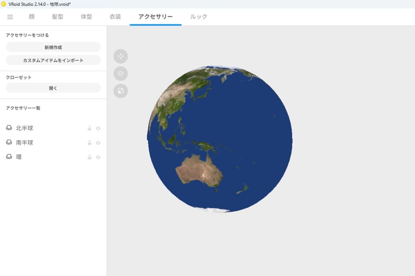Click カスタムアイテムをインポート button

click(x=53, y=60)
